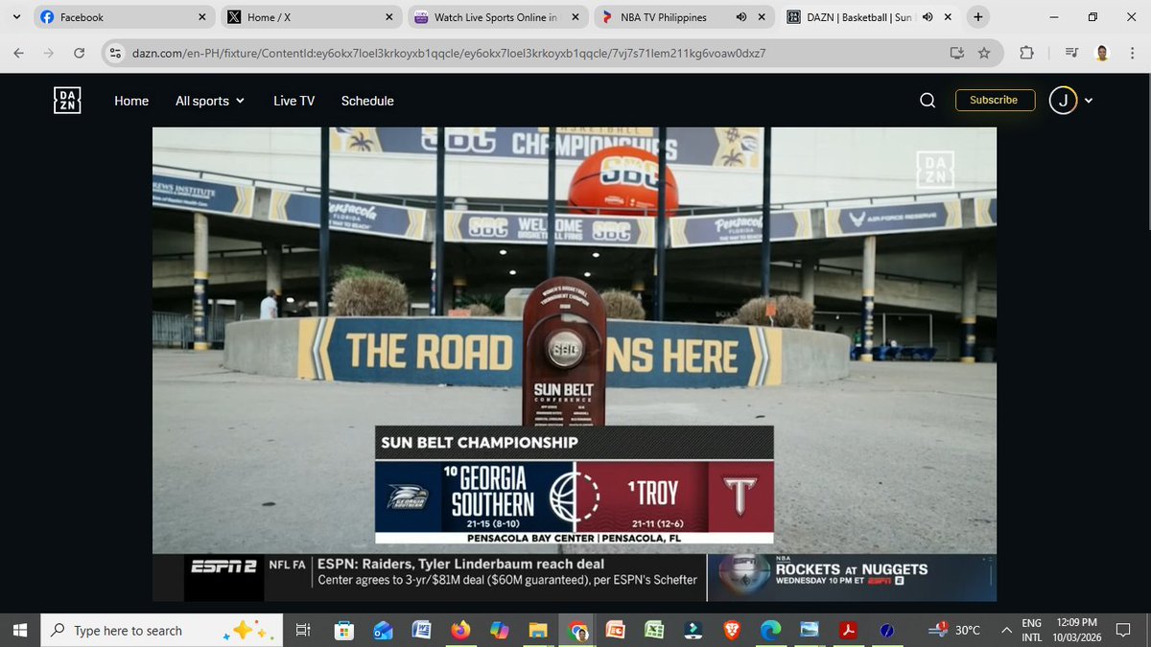Open the Chrome profile picture
The width and height of the screenshot is (1151, 647).
1100,53
